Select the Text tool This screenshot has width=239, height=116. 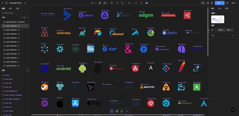tap(112, 3)
